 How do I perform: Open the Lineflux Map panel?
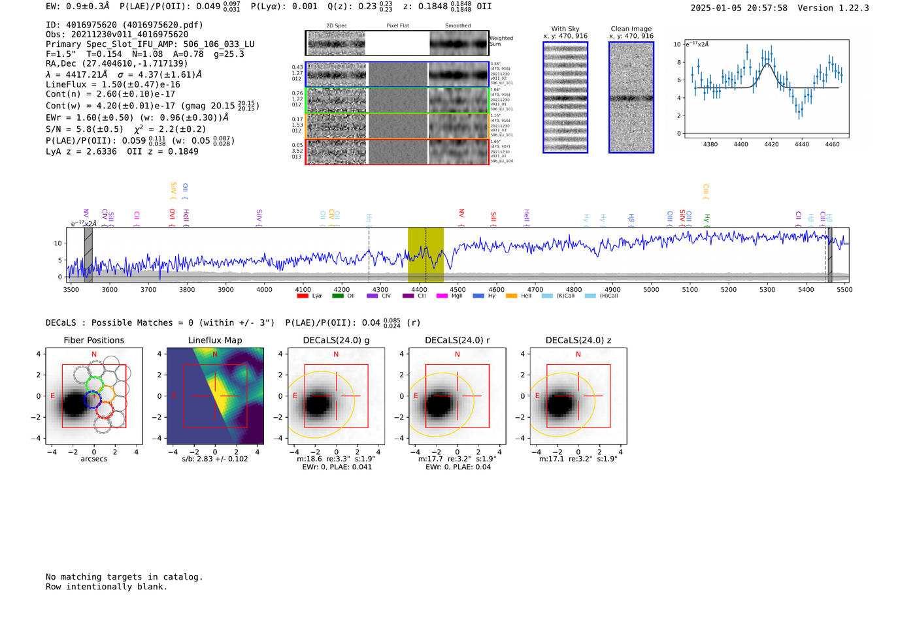(x=215, y=396)
